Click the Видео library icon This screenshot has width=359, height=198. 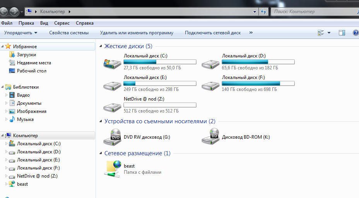click(x=12, y=95)
